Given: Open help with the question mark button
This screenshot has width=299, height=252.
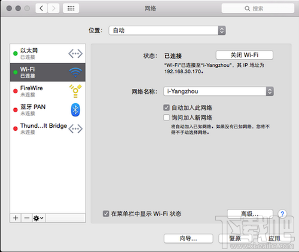Looking at the screenshot, I should (282, 214).
